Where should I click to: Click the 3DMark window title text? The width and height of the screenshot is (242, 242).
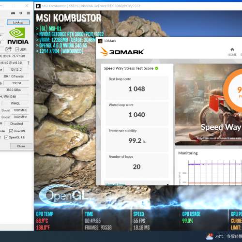point(110,41)
